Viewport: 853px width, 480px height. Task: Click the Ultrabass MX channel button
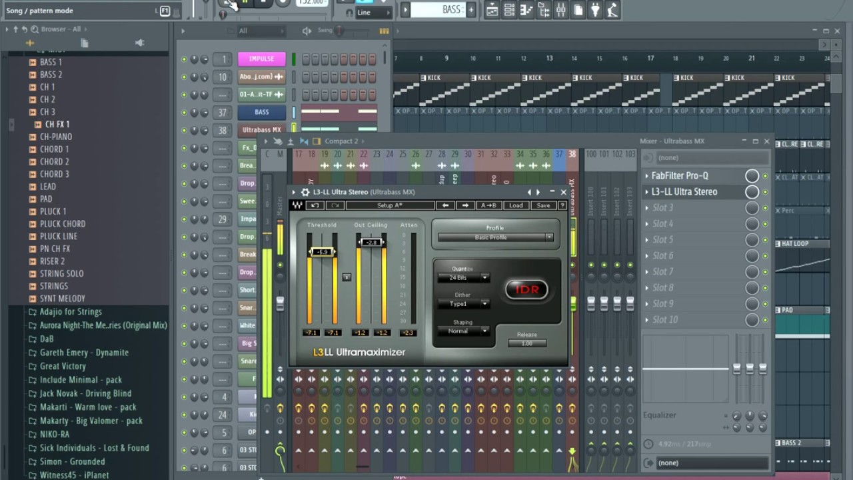click(x=261, y=130)
